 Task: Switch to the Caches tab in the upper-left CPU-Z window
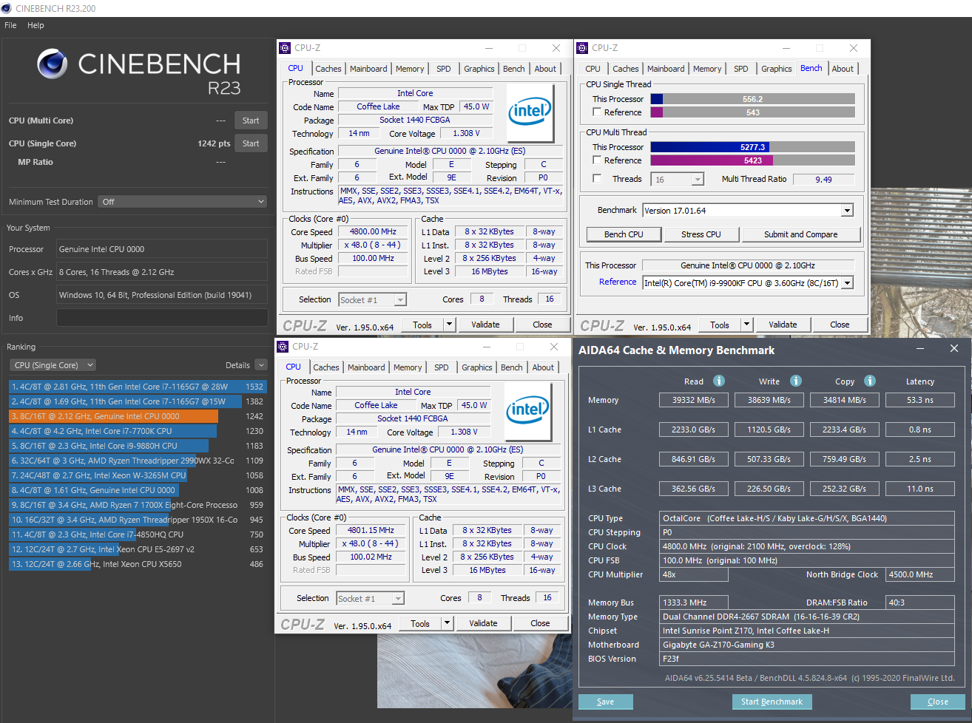(328, 69)
